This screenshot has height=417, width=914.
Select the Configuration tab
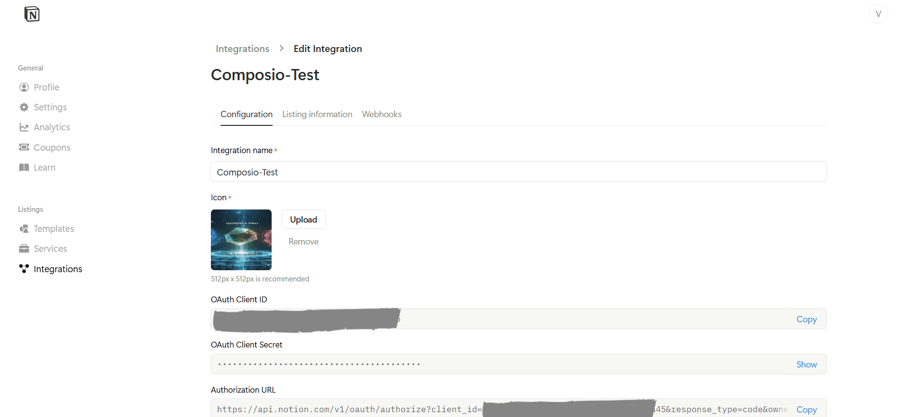tap(246, 114)
